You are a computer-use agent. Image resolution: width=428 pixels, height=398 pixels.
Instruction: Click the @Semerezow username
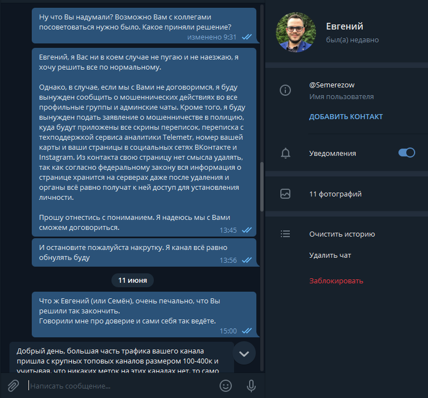332,85
